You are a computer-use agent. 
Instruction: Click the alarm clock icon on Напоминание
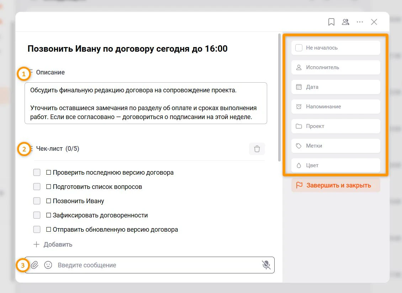tap(299, 107)
